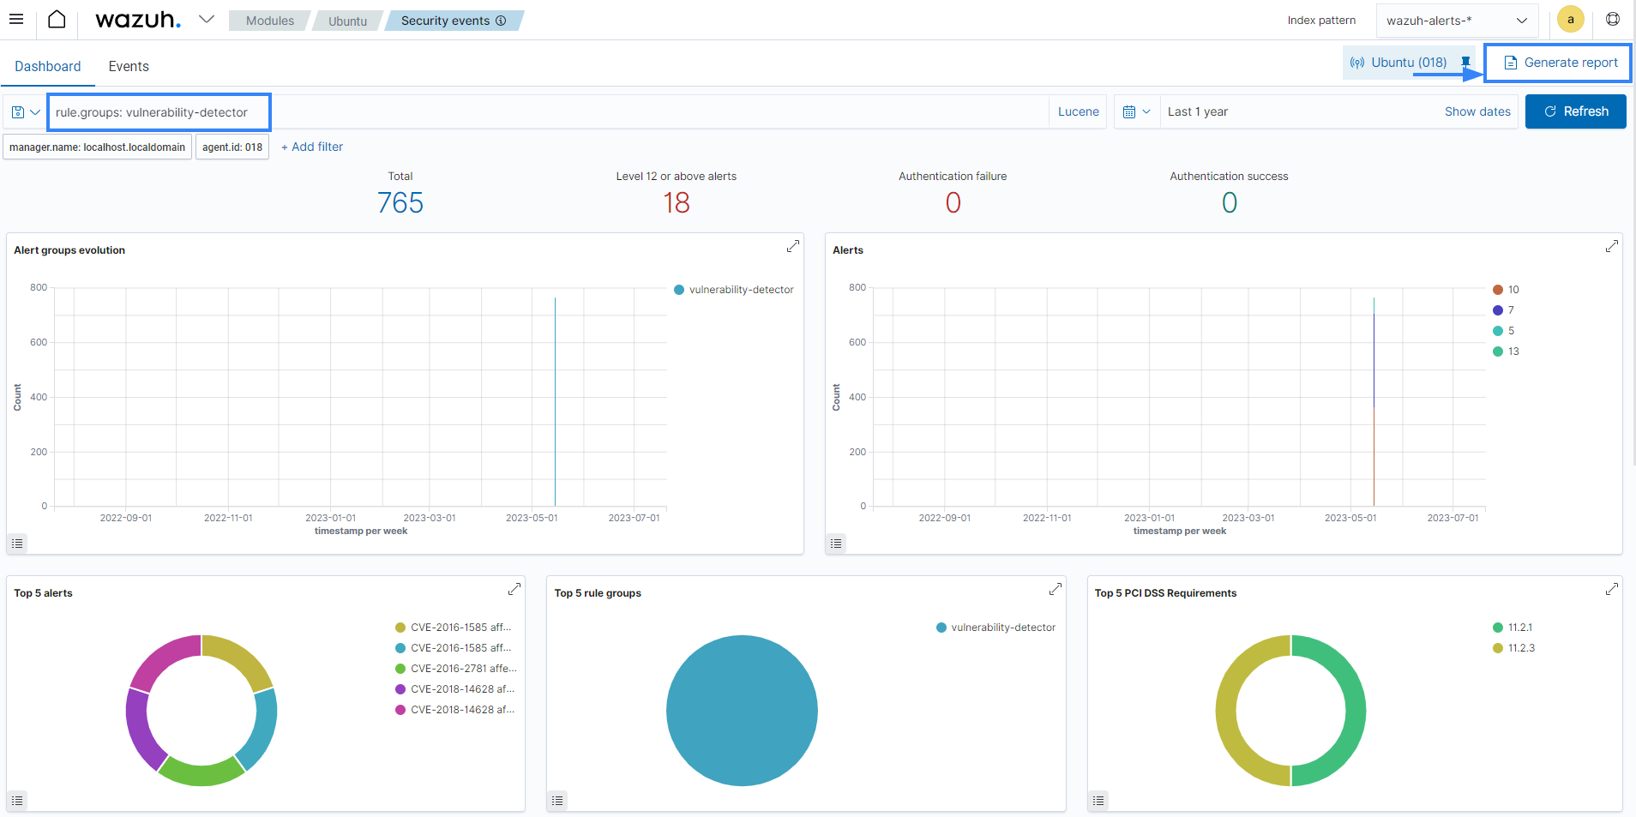
Task: Click the level 13 color dot in Alerts legend
Action: pyautogui.click(x=1497, y=351)
